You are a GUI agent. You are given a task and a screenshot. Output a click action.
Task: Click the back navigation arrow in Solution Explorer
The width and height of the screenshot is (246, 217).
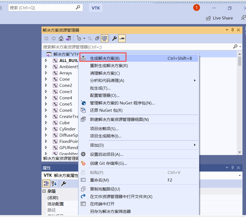[x=46, y=38]
